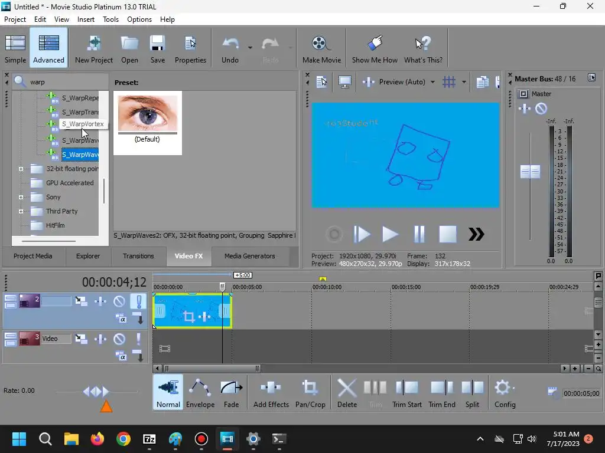Screen dimensions: 605x453
Task: Open the Tools menu
Action: 110,19
